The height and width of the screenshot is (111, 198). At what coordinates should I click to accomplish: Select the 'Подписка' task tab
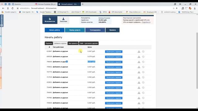[49, 43]
